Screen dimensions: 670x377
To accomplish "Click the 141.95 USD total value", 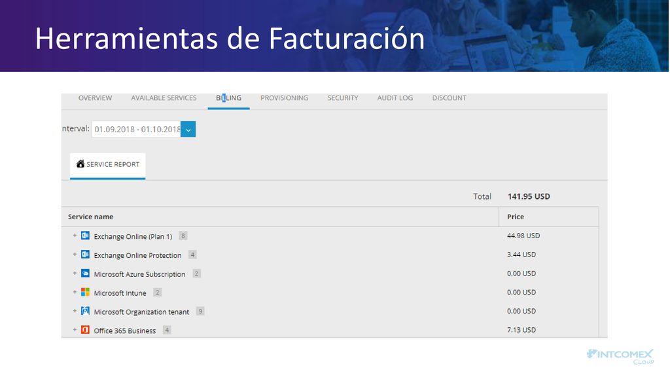I will (x=529, y=196).
